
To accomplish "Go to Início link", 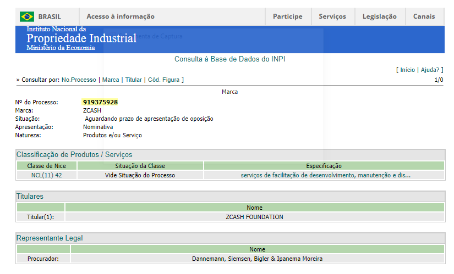I will tap(407, 70).
